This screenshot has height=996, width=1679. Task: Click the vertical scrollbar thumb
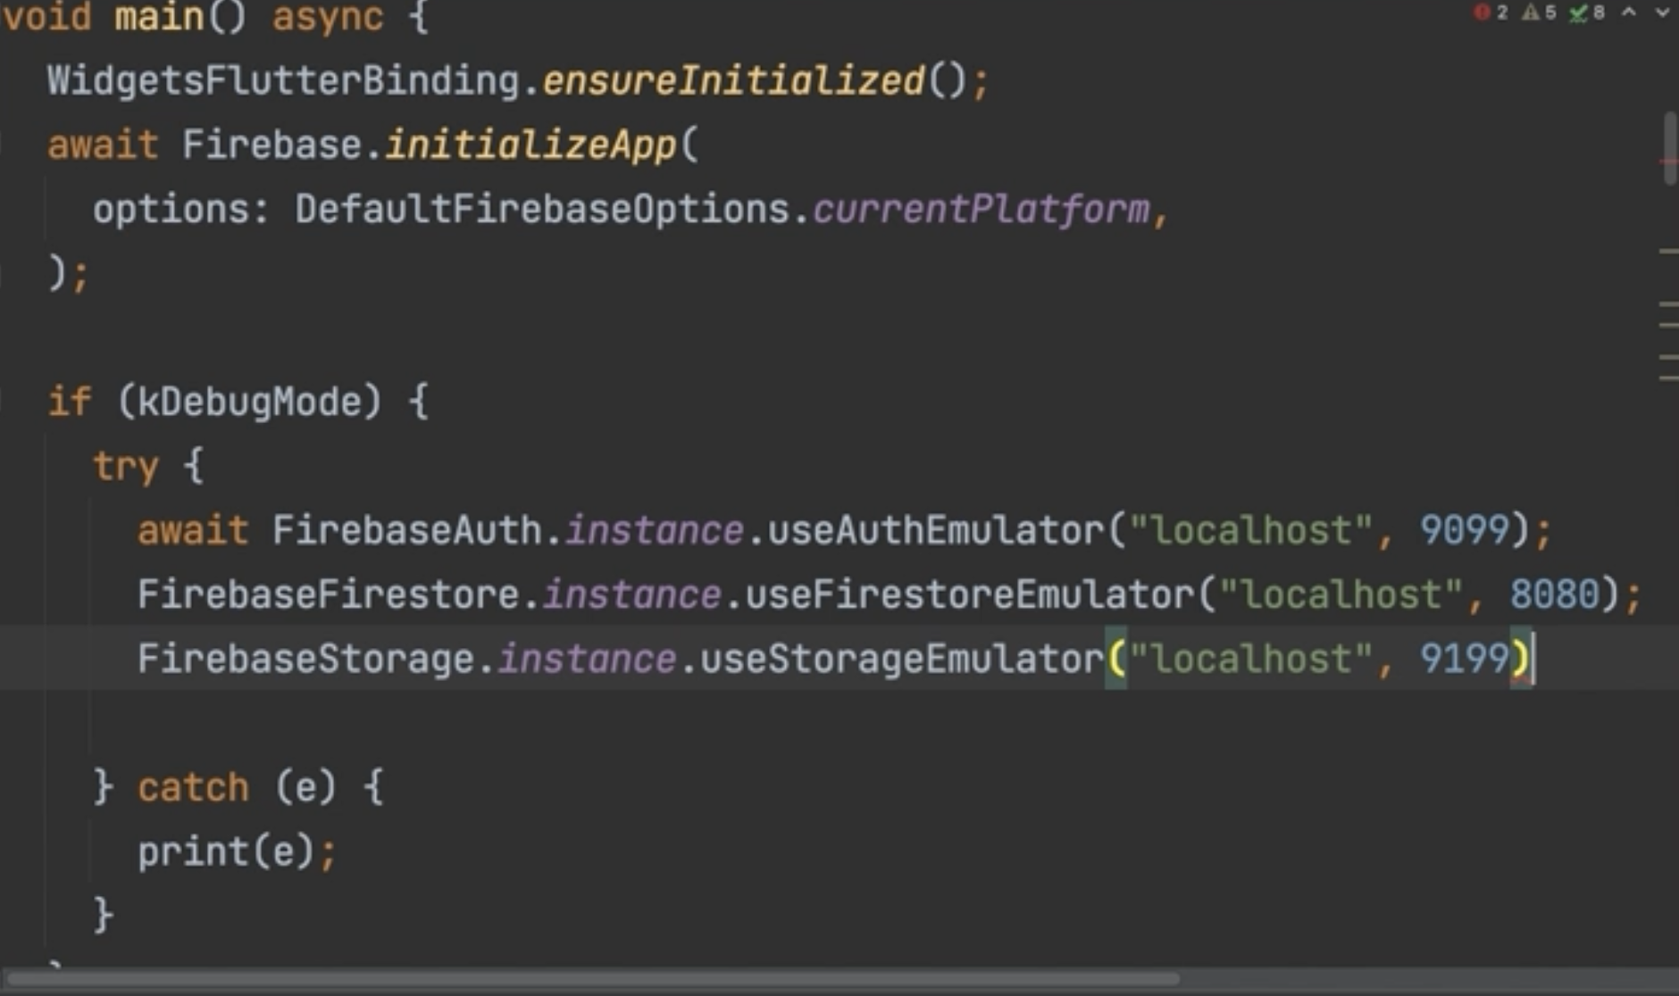(x=1671, y=147)
